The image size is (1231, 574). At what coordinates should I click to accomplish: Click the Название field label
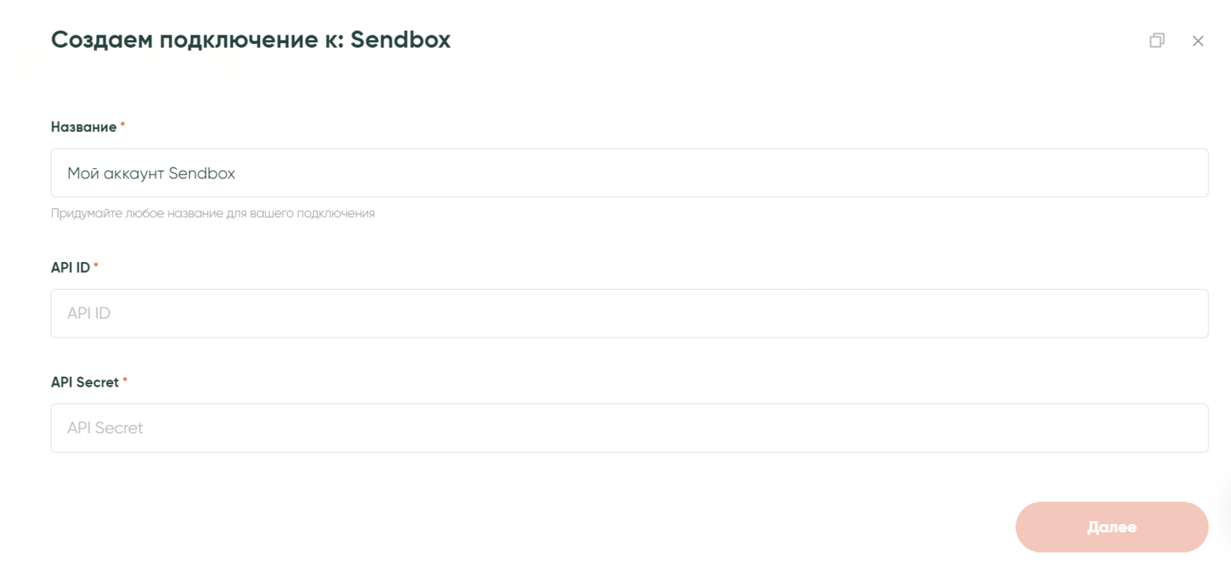[84, 128]
